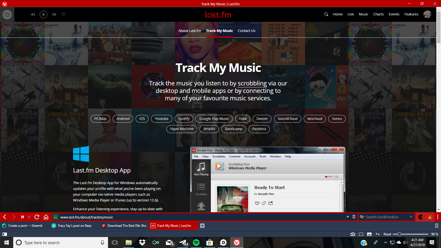
Task: Choose the Hype Machine pill button
Action: [182, 129]
